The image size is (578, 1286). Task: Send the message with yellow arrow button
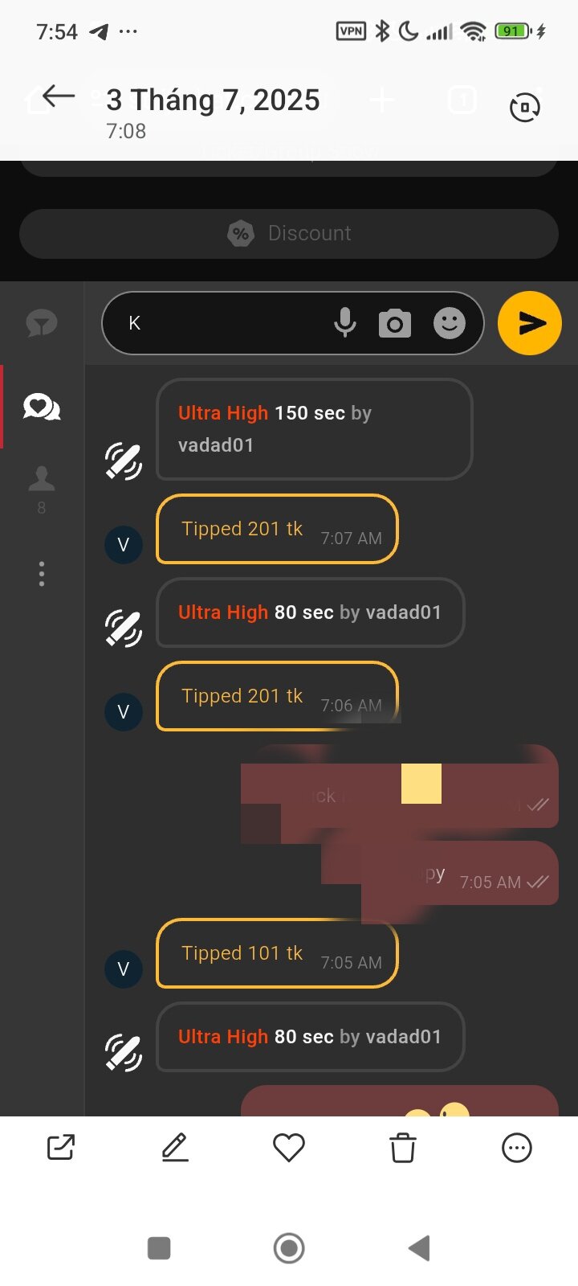[x=530, y=323]
